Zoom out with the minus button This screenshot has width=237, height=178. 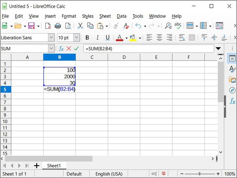182,174
